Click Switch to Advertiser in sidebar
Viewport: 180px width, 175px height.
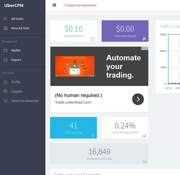[25, 101]
